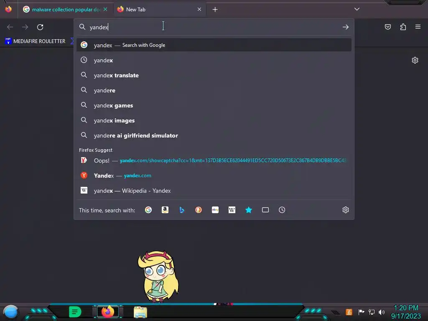428x321 pixels.
Task: Open the Yandex yandex.com suggestion
Action: click(x=214, y=176)
